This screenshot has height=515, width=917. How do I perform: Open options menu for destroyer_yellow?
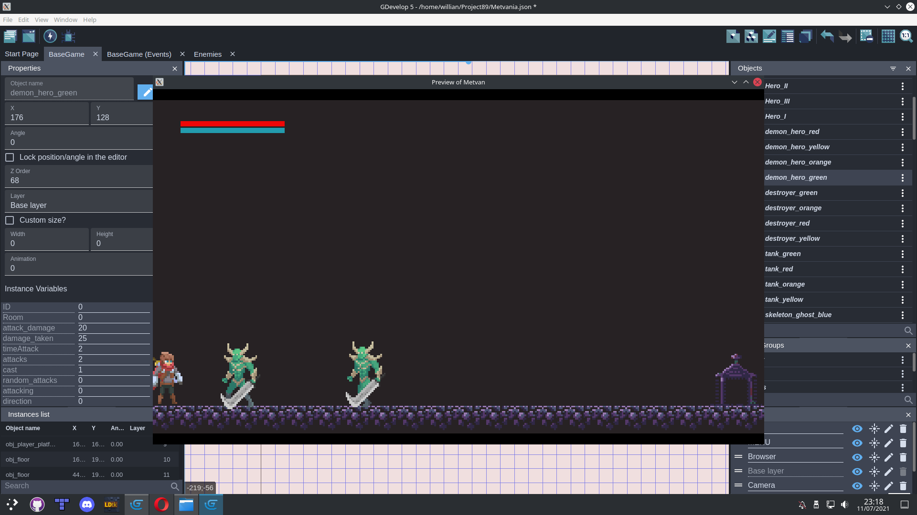(x=902, y=239)
